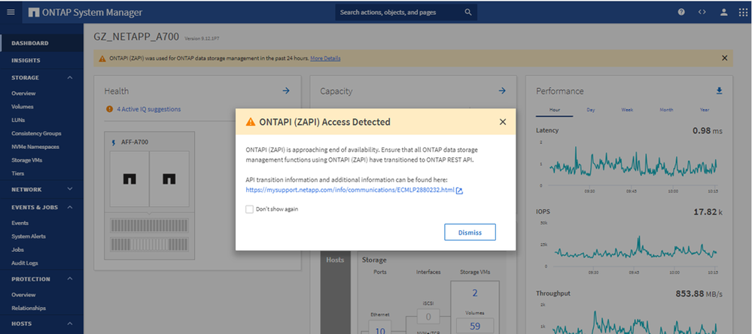This screenshot has height=334, width=752.
Task: Click Ethernet ports count 10
Action: tap(379, 330)
